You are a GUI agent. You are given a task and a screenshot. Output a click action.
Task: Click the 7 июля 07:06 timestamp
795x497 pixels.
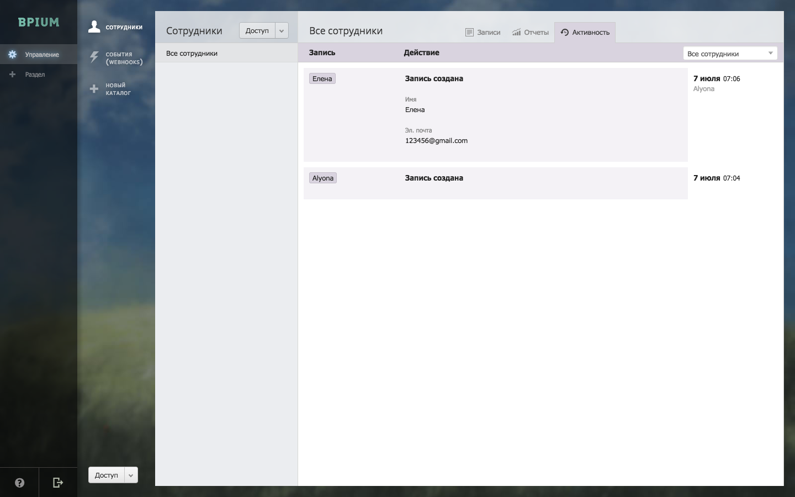coord(717,78)
